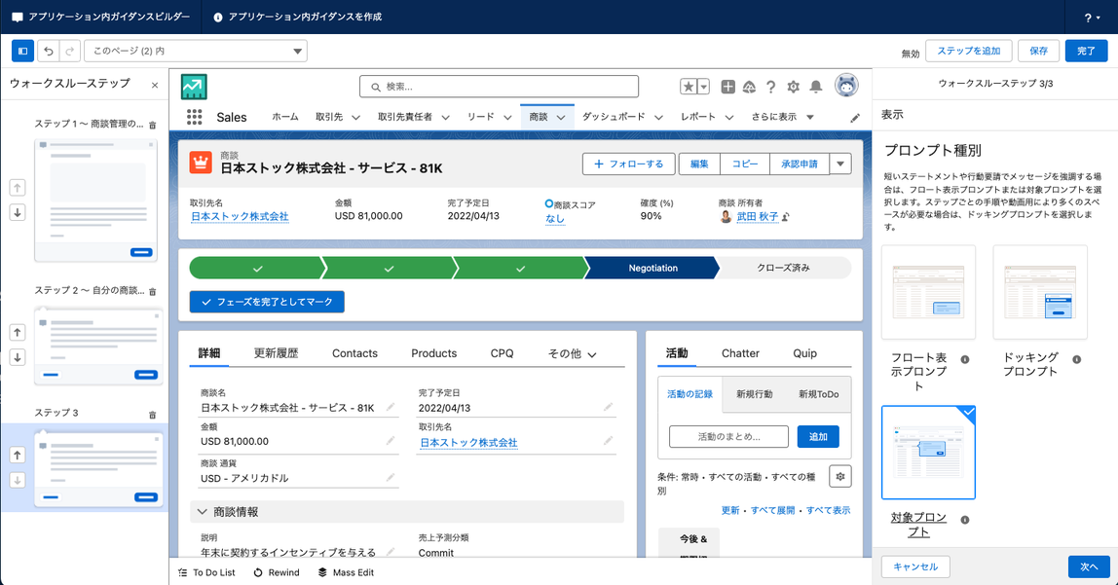Expand the レポート nav dropdown chevron
1118x585 pixels.
tap(728, 118)
